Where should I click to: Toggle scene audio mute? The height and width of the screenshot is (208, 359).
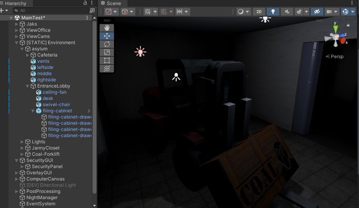coord(287,12)
